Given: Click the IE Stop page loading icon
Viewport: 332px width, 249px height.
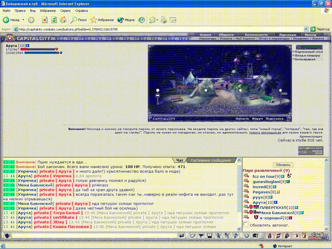Looking at the screenshot, I should [45, 20].
